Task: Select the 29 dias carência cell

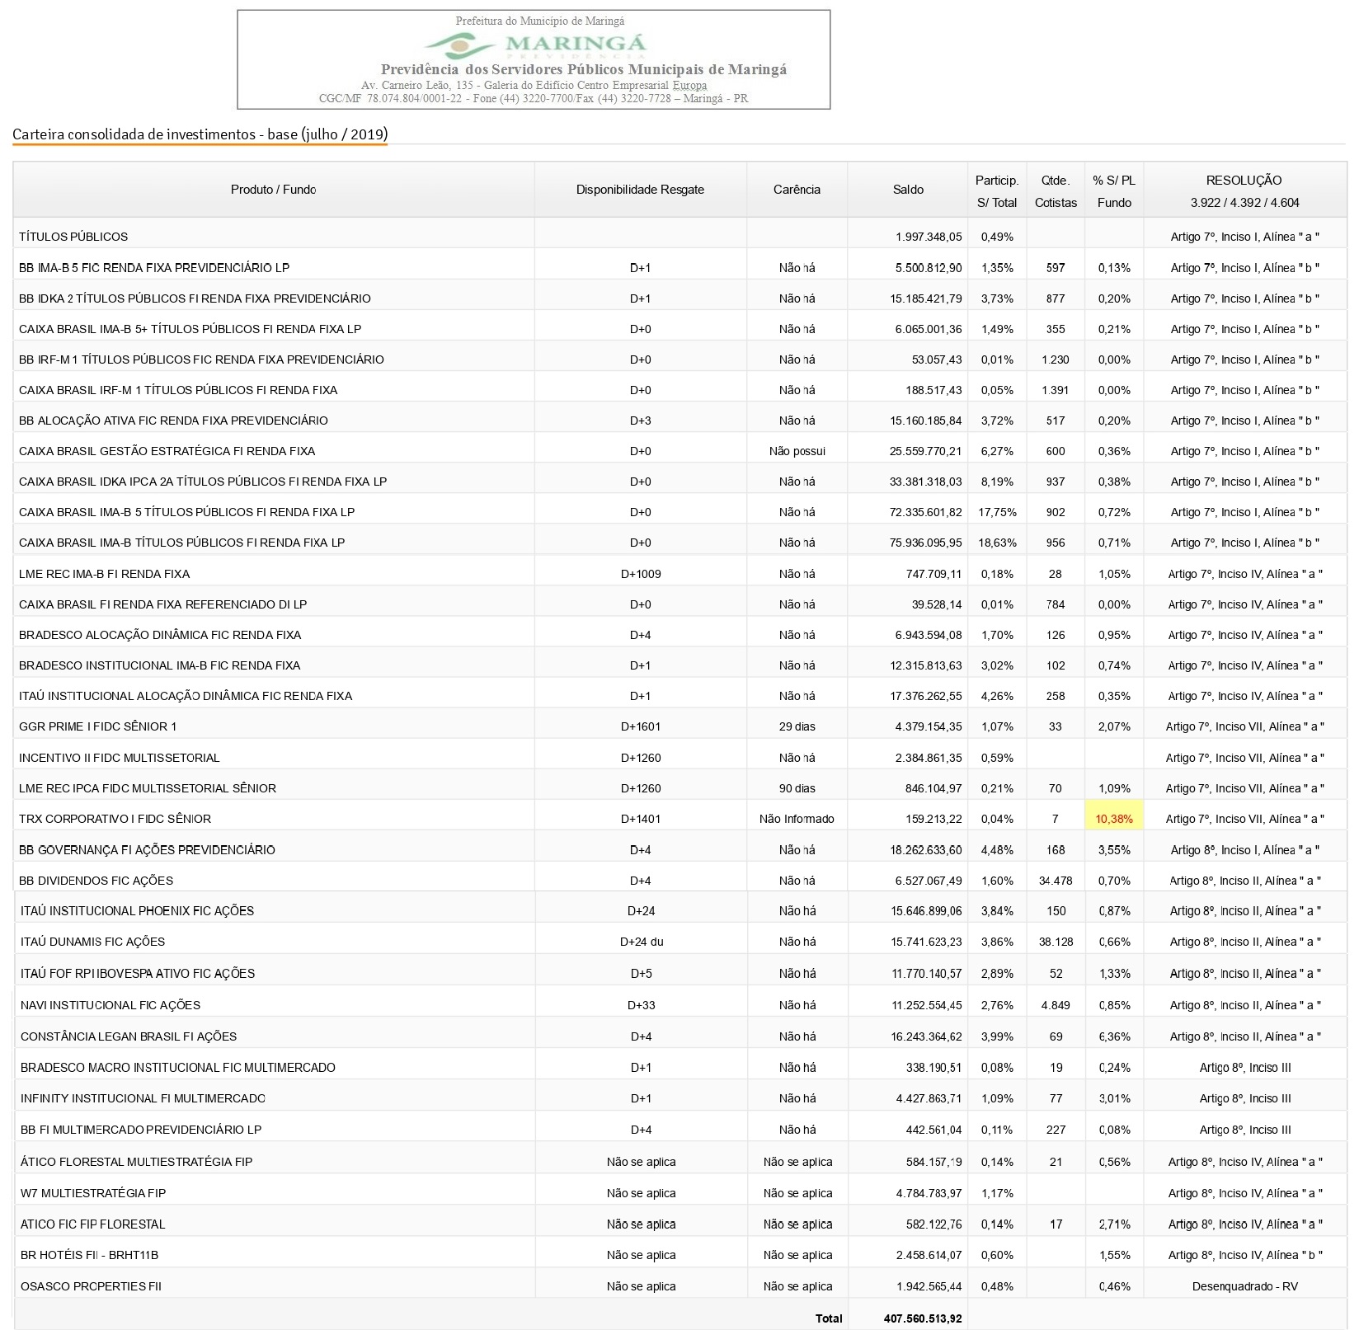Action: pyautogui.click(x=797, y=726)
